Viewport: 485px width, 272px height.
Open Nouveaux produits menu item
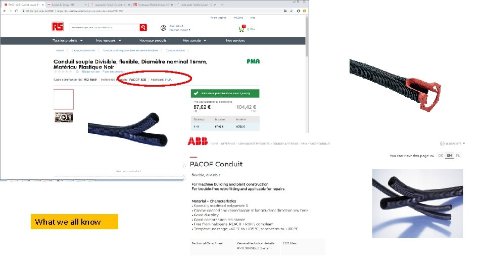coord(153,40)
